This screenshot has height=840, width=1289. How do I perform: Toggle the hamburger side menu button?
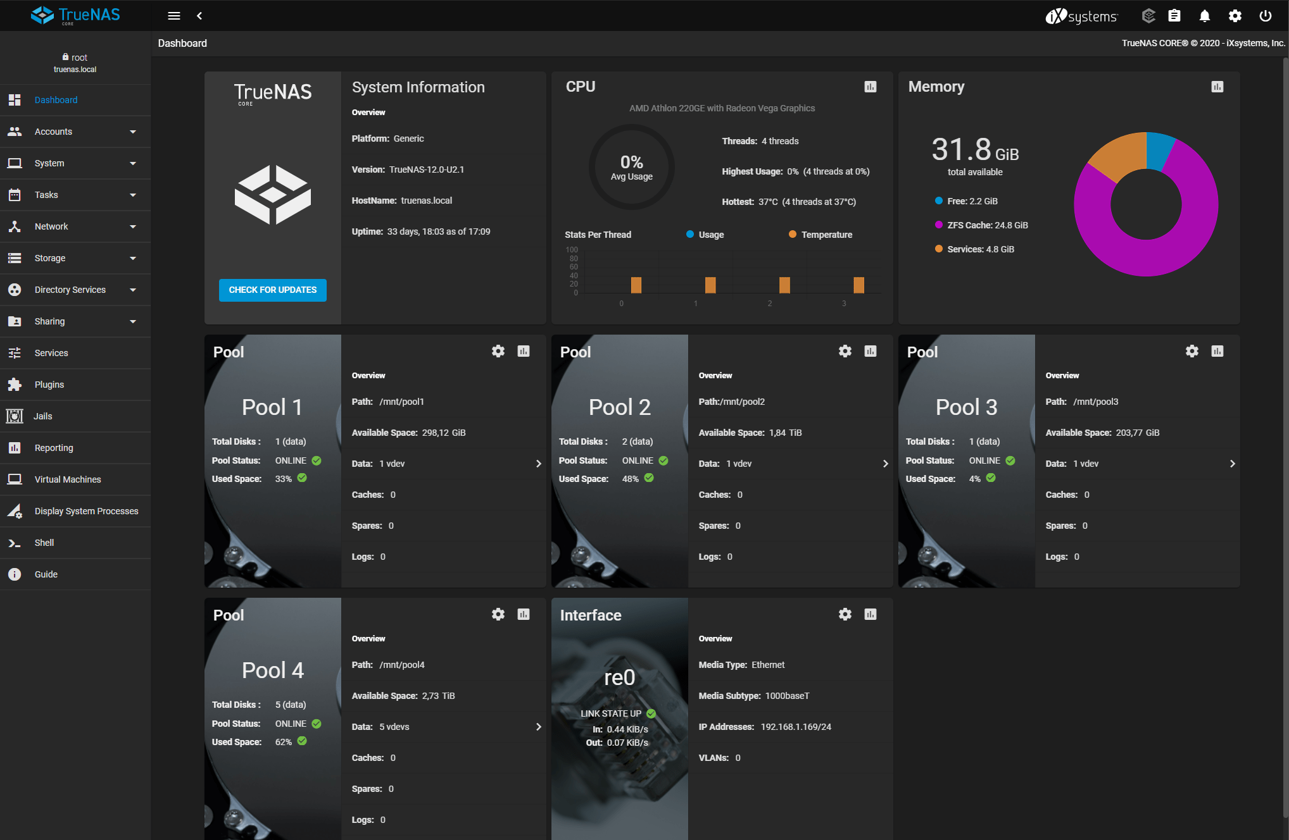(174, 16)
